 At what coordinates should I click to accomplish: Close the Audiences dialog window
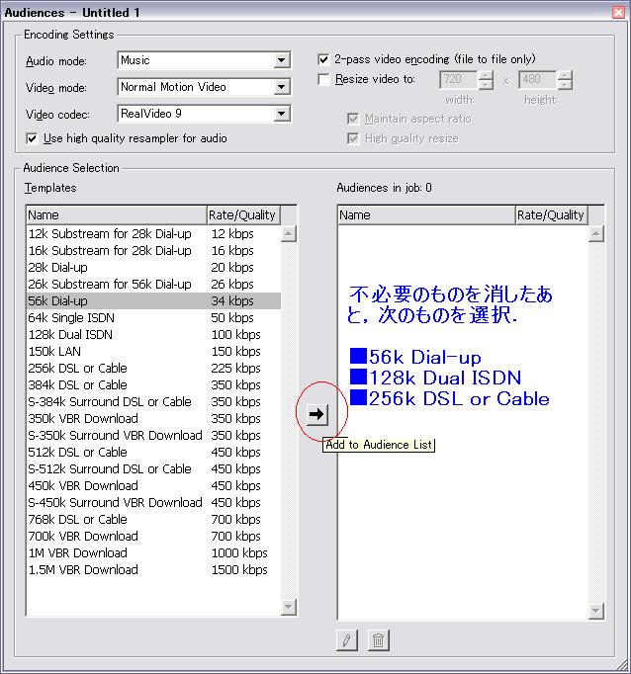tap(618, 12)
